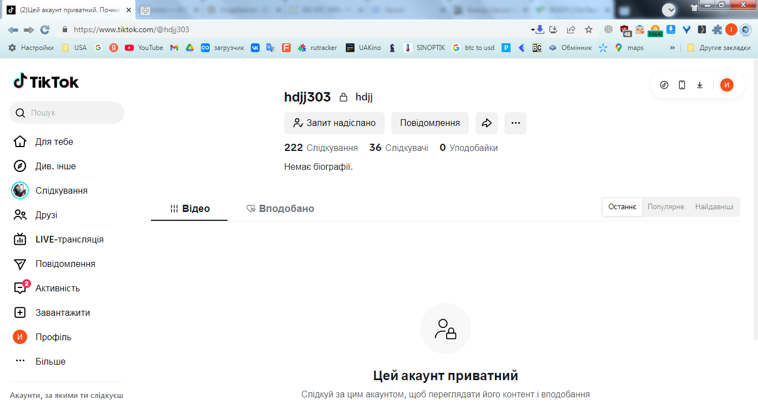
Task: Open the USA bookmarks folder
Action: pyautogui.click(x=74, y=48)
